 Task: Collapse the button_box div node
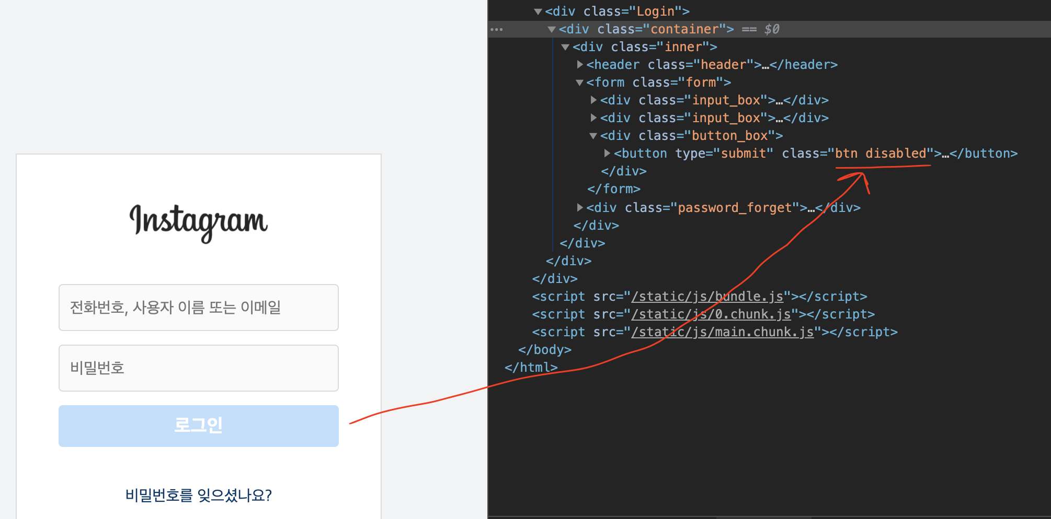coord(593,136)
